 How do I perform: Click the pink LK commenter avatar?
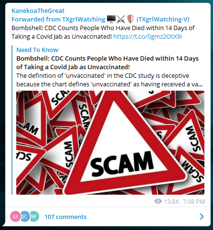point(15,216)
